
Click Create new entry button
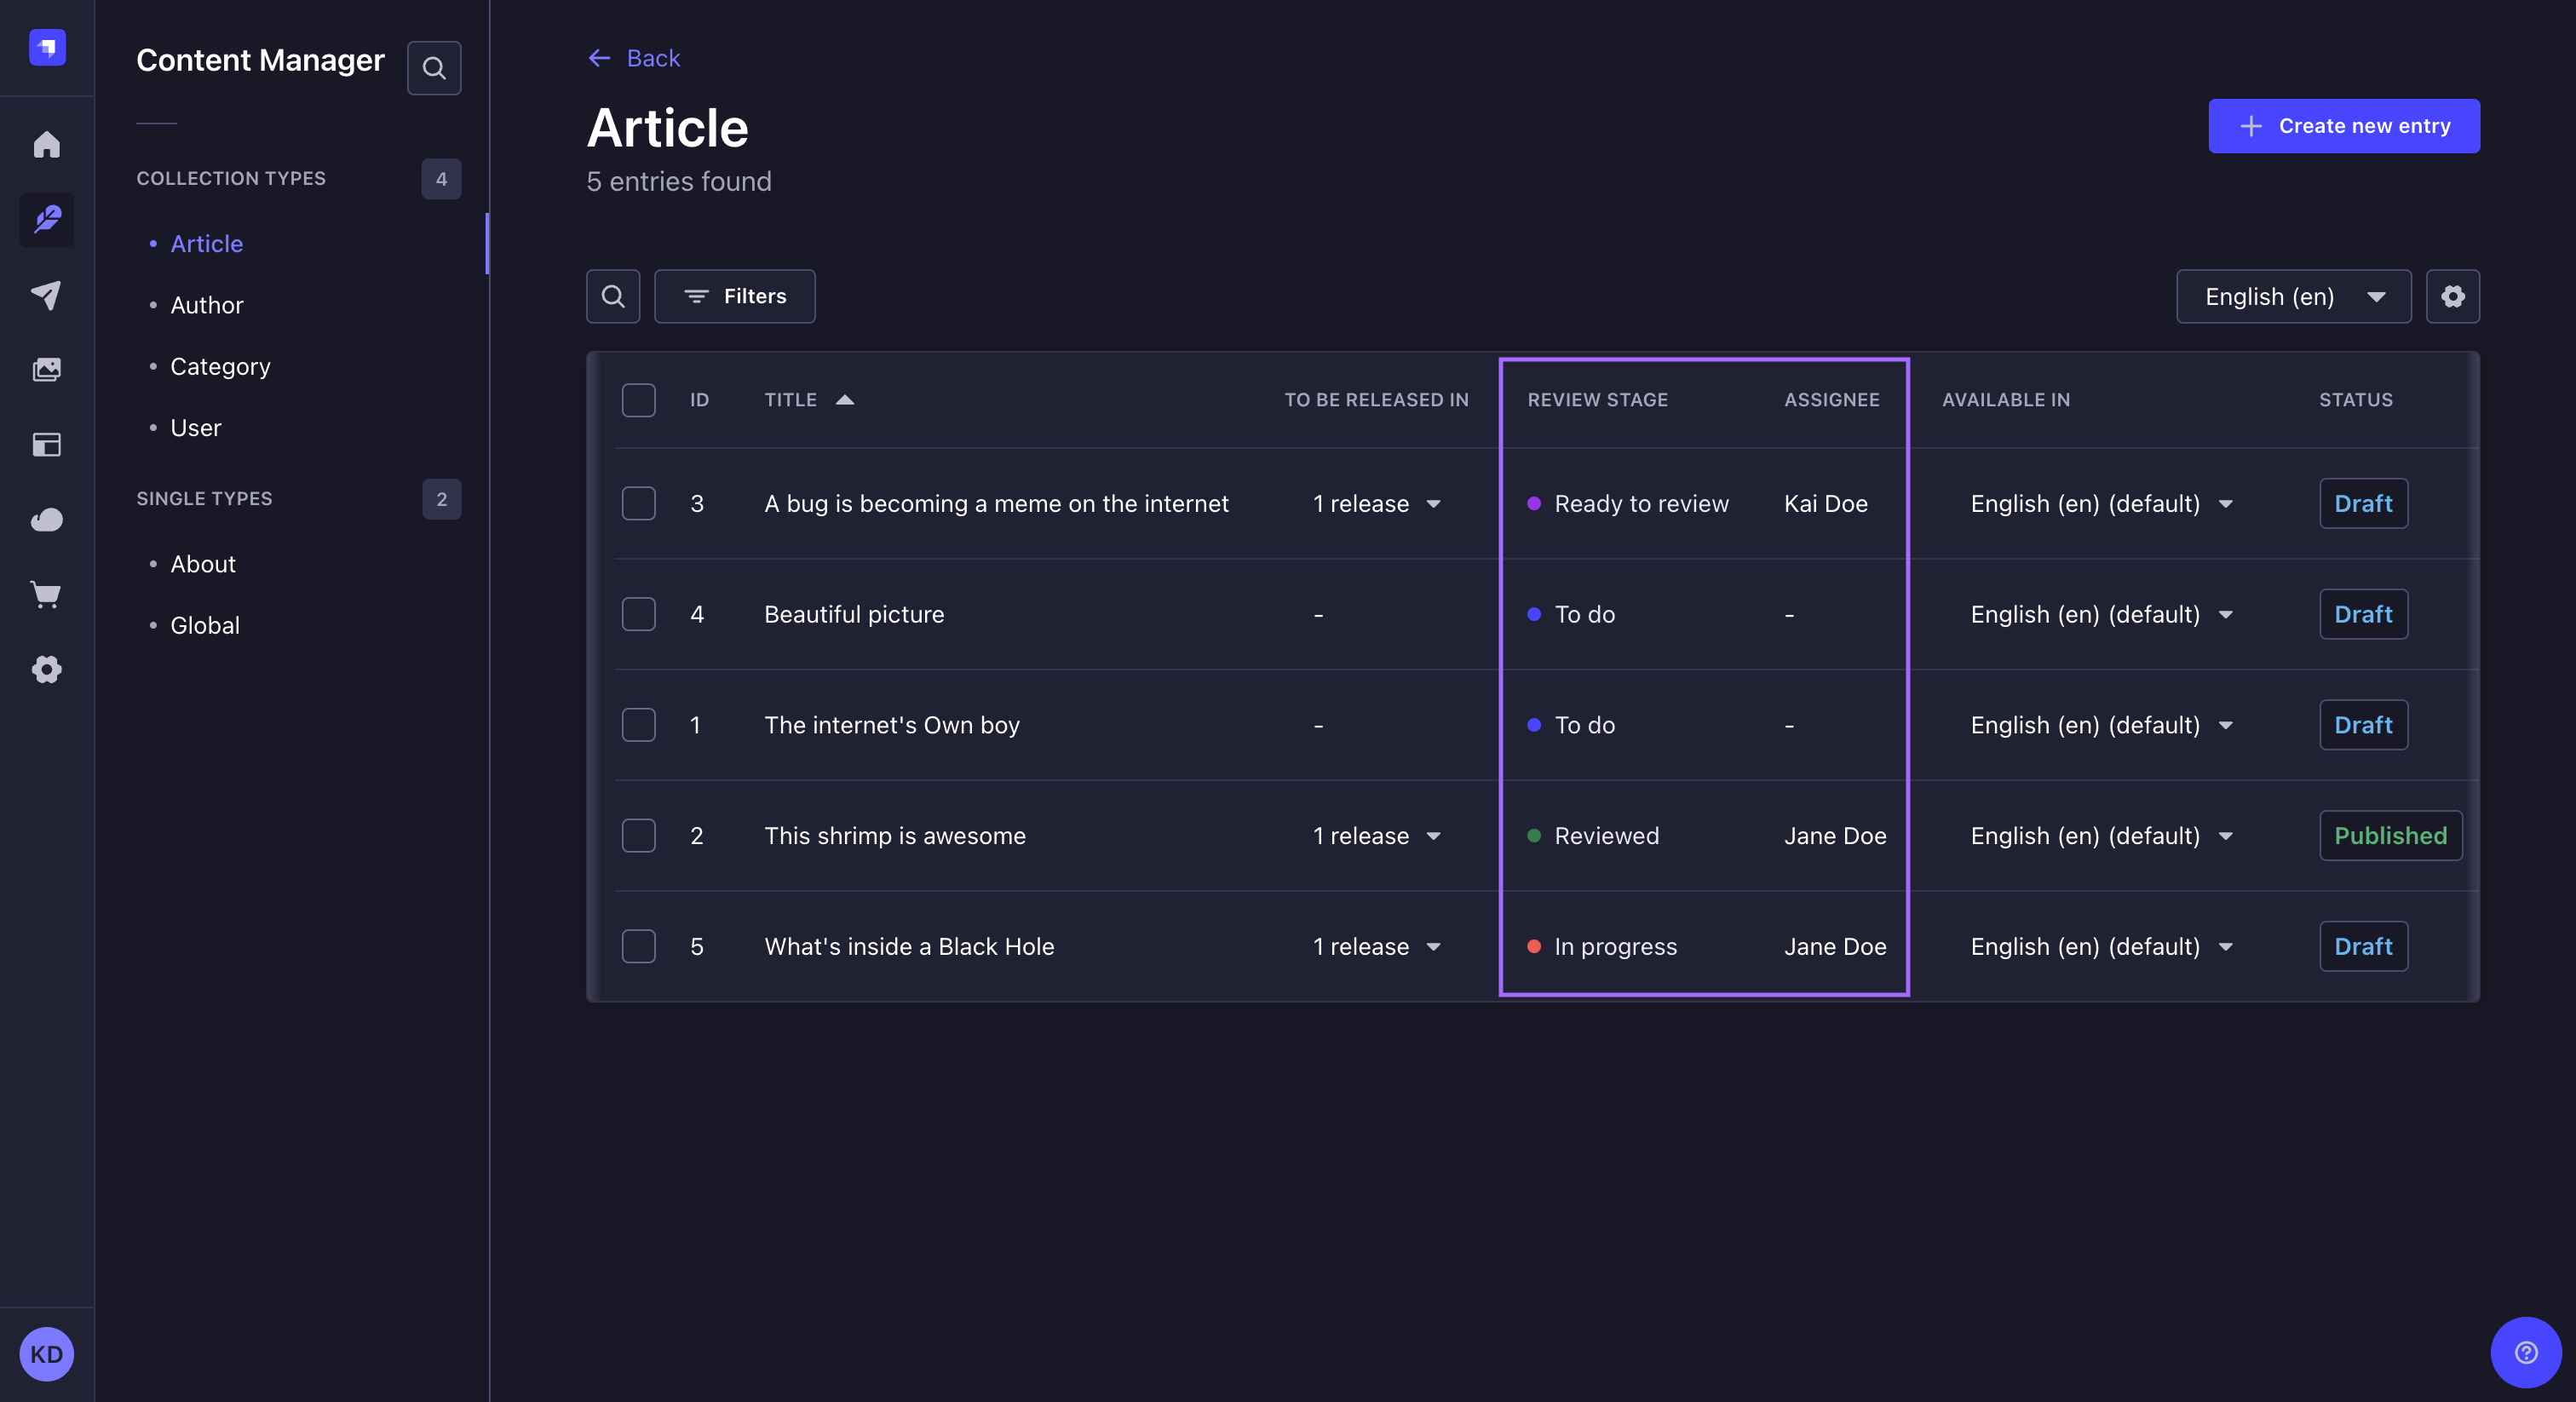coord(2344,126)
